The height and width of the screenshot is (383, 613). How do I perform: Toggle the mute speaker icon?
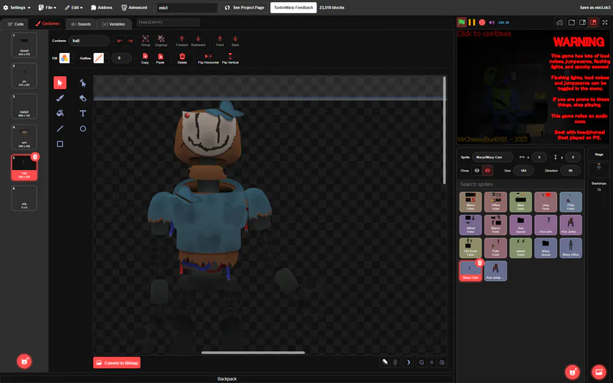click(492, 22)
